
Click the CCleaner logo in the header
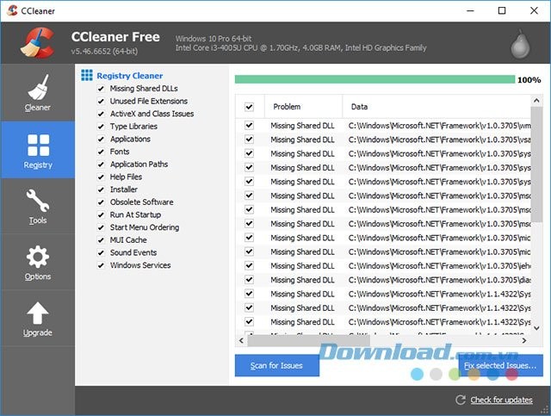[x=38, y=42]
